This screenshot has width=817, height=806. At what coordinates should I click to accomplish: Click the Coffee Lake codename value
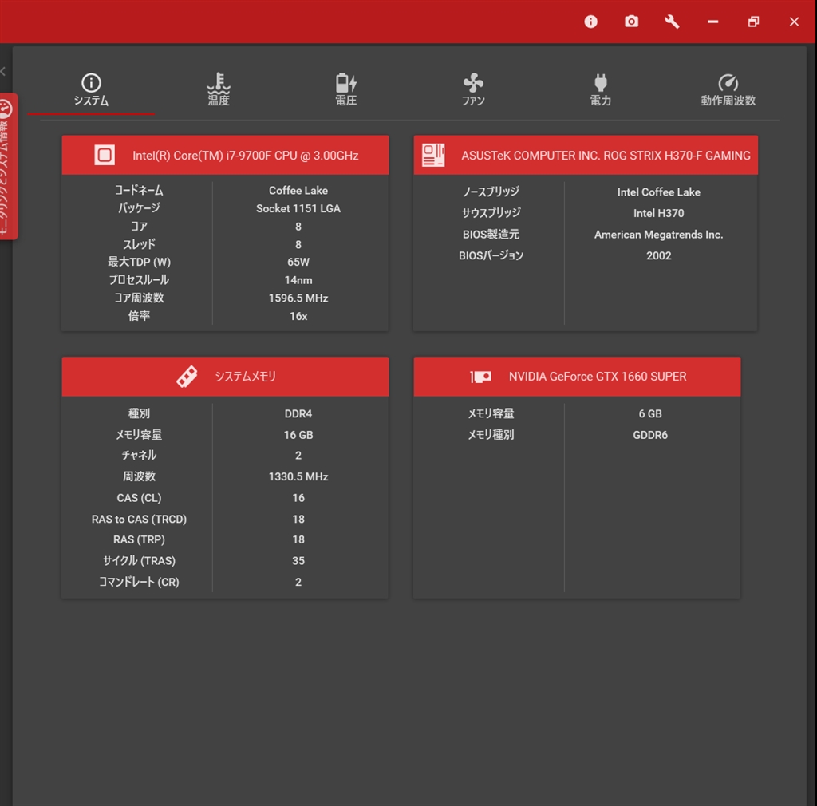pos(298,190)
